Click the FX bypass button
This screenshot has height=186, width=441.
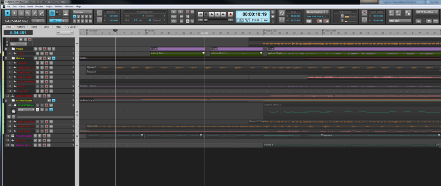click(x=173, y=20)
